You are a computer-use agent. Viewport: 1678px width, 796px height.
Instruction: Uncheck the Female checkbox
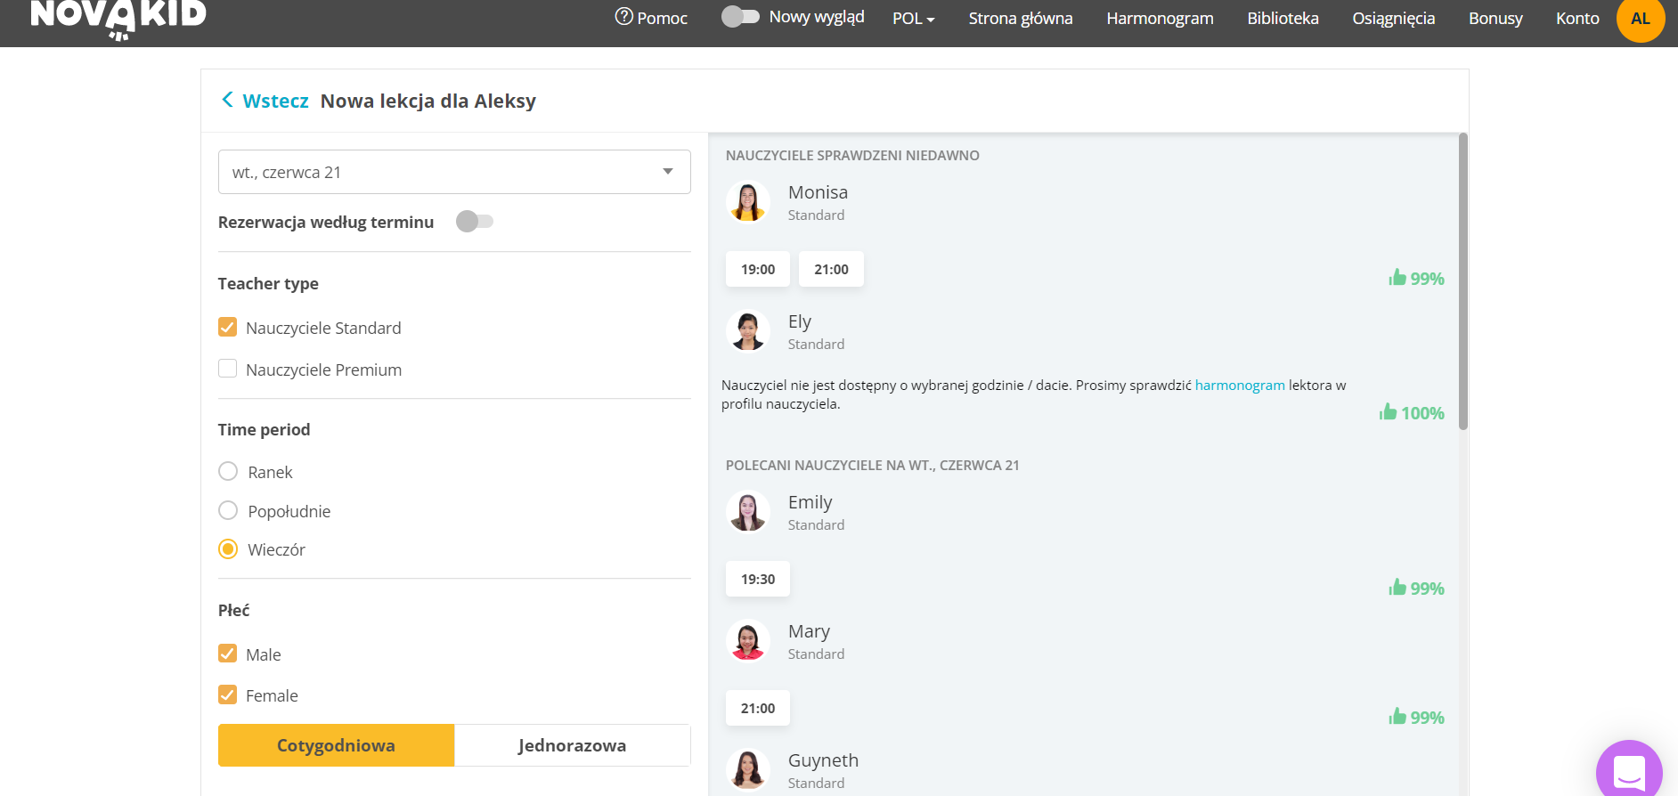(228, 694)
